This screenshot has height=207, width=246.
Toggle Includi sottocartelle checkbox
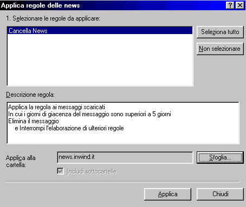(x=60, y=171)
